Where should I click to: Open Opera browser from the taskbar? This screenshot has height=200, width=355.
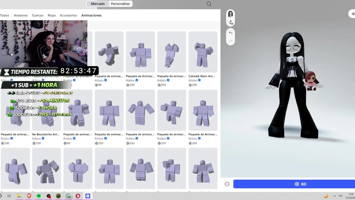[x=78, y=196]
